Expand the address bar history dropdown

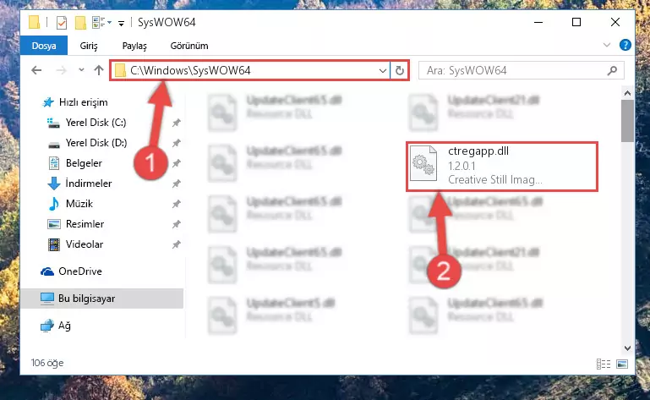pos(383,71)
